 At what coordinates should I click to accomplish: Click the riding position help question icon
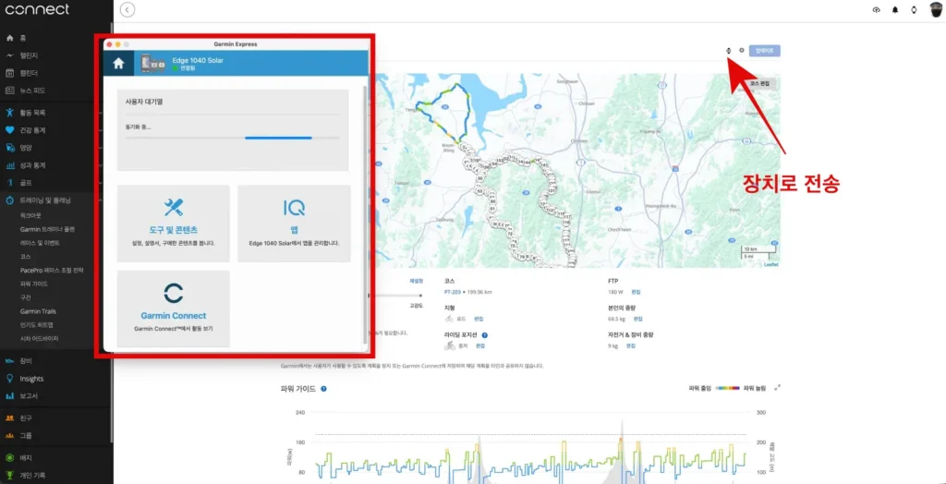(485, 335)
